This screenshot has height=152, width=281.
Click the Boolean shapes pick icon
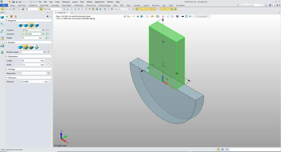coord(48,52)
